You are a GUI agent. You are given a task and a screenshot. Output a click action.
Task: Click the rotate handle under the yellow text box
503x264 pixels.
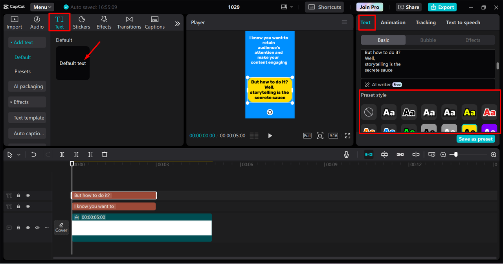[x=270, y=112]
